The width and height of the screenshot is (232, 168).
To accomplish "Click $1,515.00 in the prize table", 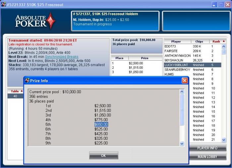I will pyautogui.click(x=136, y=68).
